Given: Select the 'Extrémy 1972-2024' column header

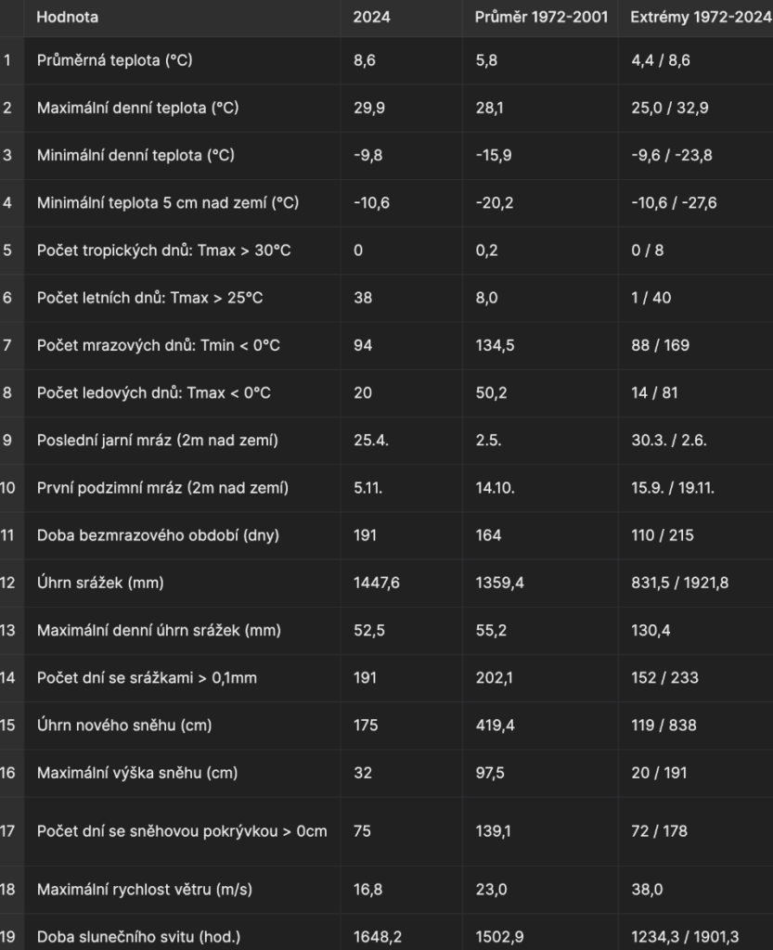Looking at the screenshot, I should coord(700,17).
